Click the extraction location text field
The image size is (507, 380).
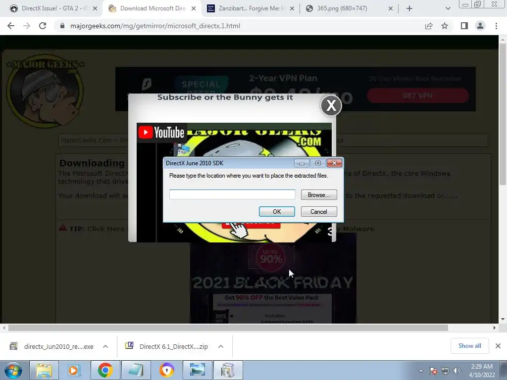[232, 194]
